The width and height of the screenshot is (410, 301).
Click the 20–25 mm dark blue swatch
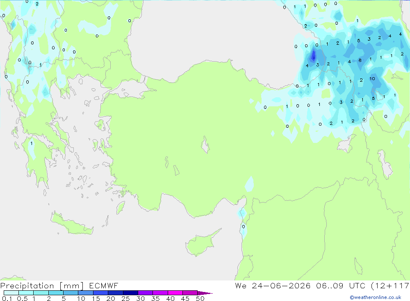116,293
